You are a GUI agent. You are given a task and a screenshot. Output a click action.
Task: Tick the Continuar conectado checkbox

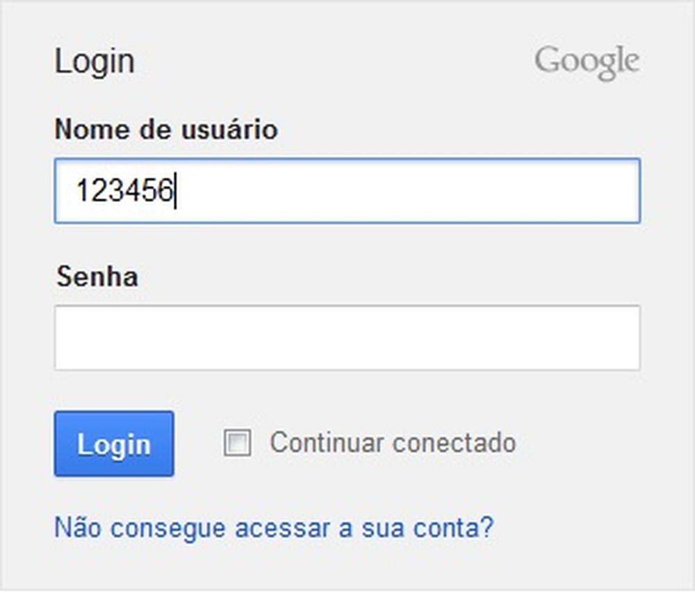click(x=238, y=442)
